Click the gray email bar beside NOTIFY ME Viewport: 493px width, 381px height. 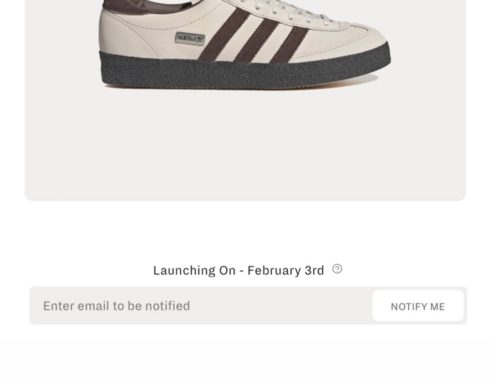(201, 306)
